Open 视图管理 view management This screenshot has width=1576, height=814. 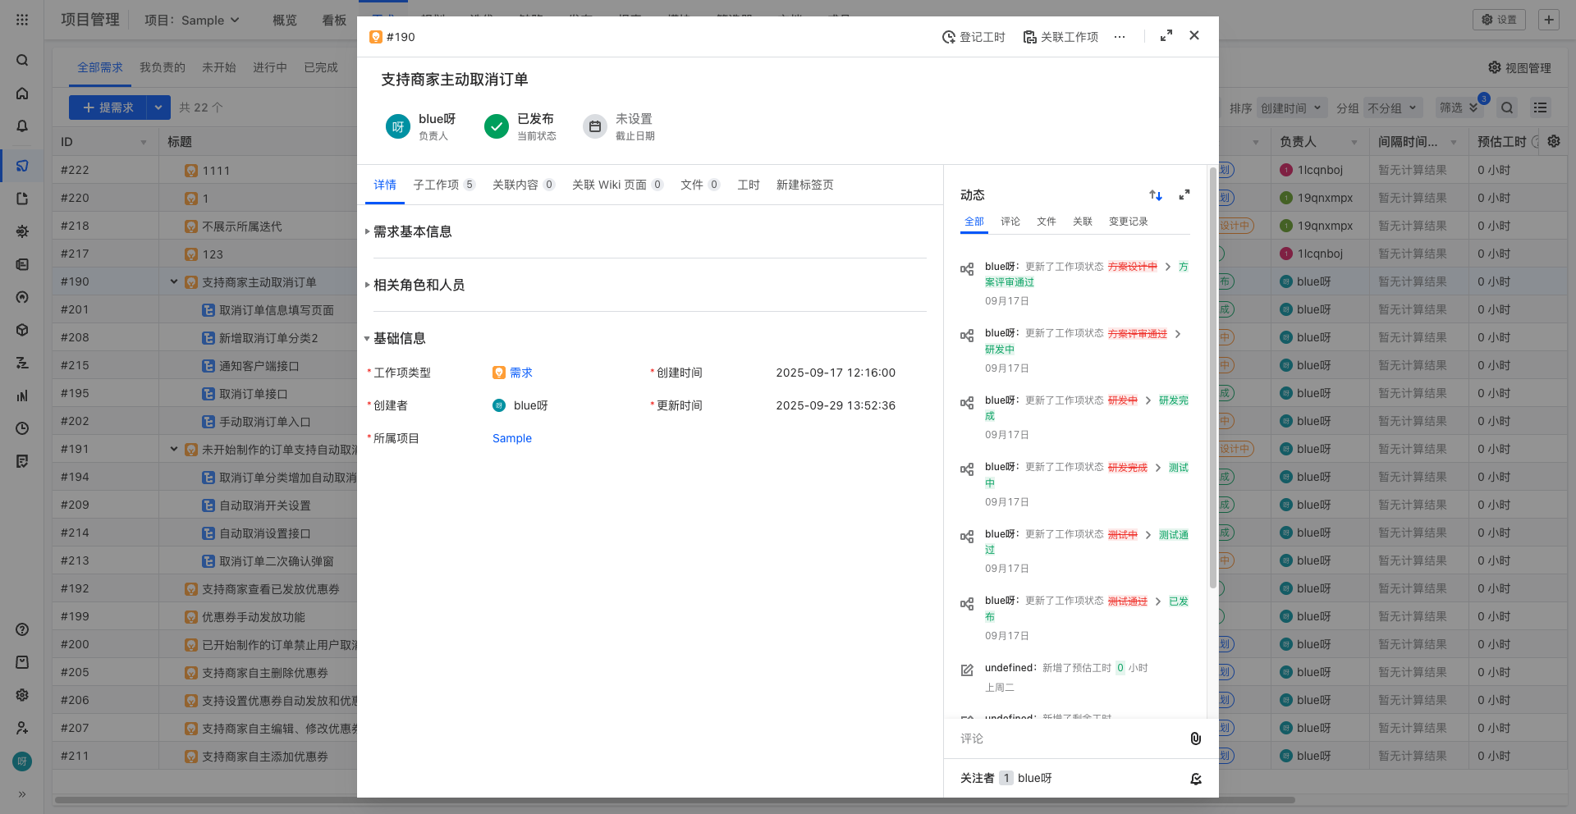(x=1520, y=68)
